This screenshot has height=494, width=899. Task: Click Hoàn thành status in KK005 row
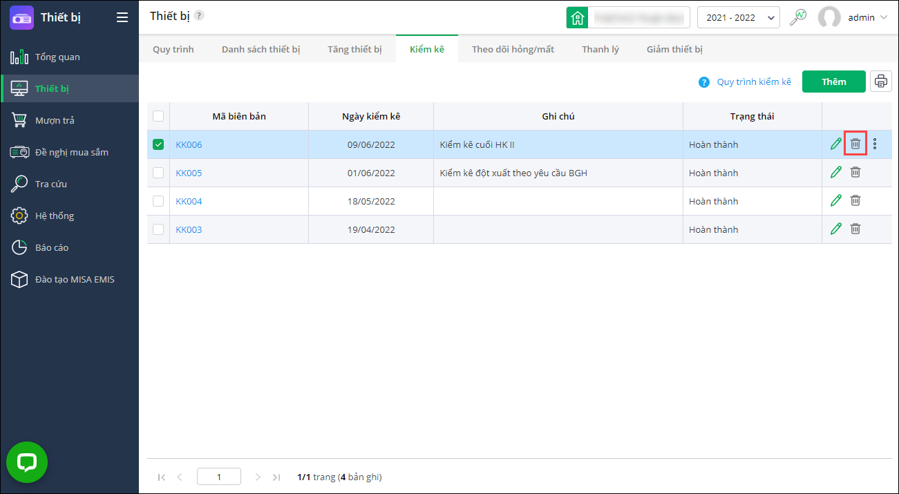(713, 173)
